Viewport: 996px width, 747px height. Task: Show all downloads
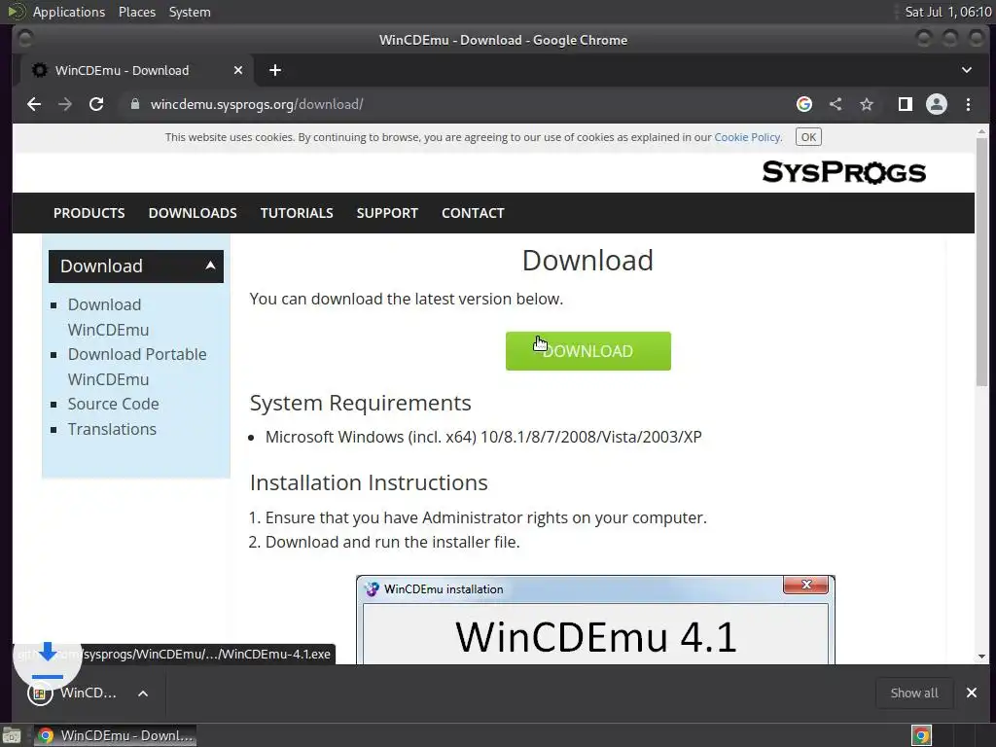(x=914, y=693)
